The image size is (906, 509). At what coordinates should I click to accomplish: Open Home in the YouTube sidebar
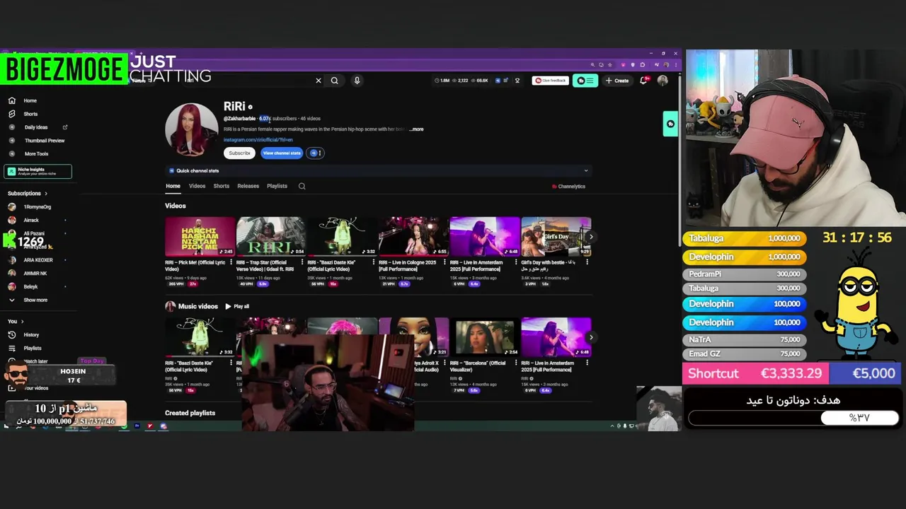(30, 100)
